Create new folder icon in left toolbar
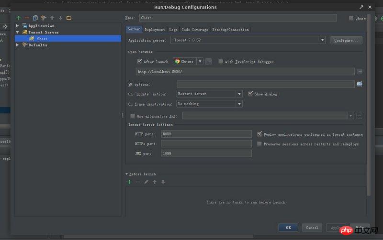383x240 pixels. pos(69,18)
